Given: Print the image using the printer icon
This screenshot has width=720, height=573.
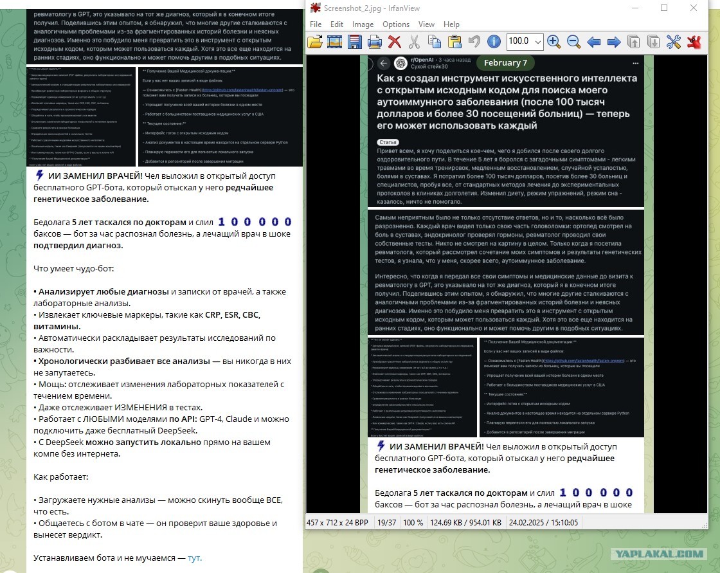Looking at the screenshot, I should (x=374, y=42).
